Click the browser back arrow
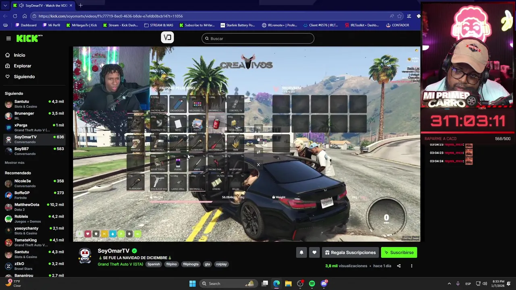Image resolution: width=516 pixels, height=290 pixels. click(5, 16)
